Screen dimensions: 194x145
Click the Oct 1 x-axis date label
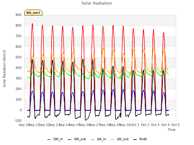[x=135, y=125]
